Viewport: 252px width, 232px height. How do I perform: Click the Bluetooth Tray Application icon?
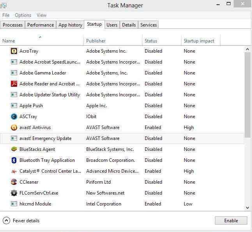(x=14, y=160)
